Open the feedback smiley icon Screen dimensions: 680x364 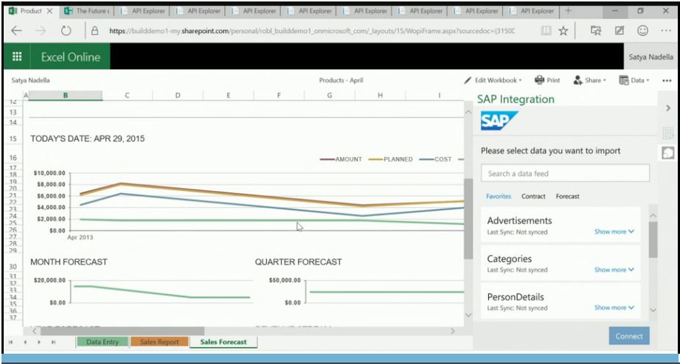(642, 30)
